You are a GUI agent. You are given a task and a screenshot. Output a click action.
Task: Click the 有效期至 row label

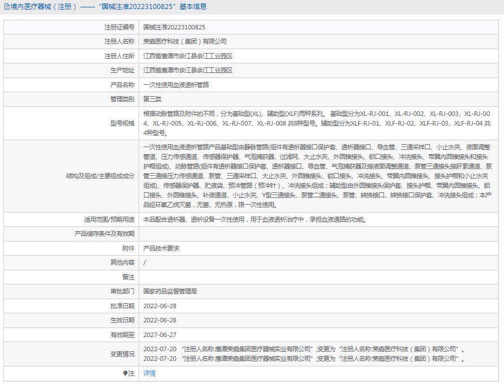coord(122,335)
